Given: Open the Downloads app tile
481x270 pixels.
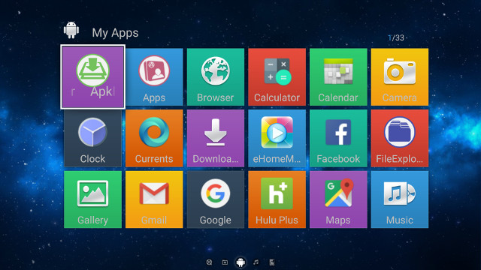Looking at the screenshot, I should coord(216,138).
